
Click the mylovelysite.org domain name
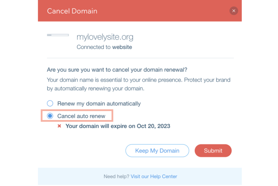click(x=105, y=37)
